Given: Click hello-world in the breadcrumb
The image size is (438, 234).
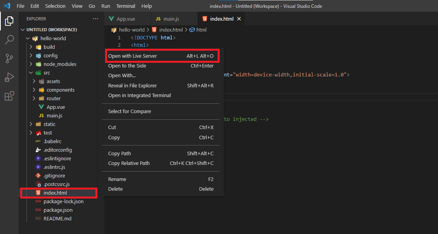Looking at the screenshot, I should click(132, 30).
